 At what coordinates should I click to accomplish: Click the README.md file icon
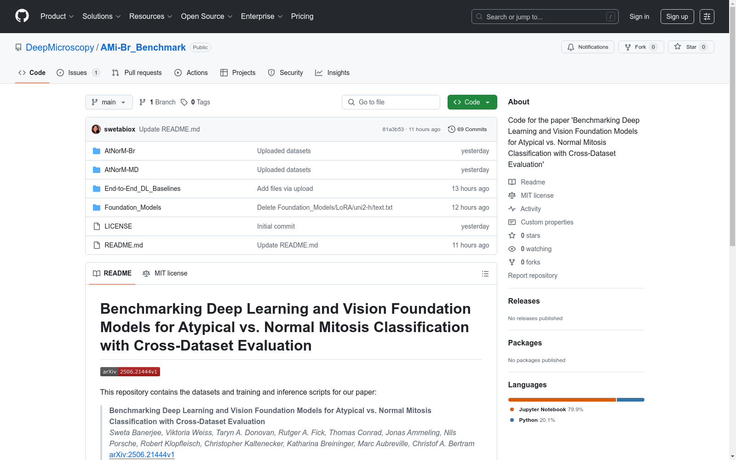(97, 245)
